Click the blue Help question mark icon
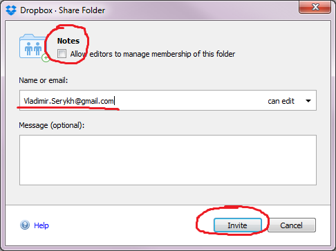Screen dimensions: 336x251 point(25,225)
